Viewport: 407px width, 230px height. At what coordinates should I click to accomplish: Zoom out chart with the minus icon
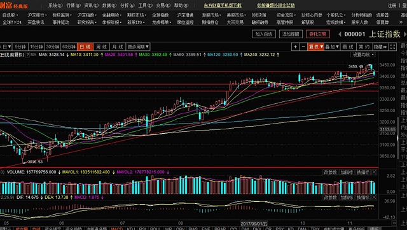coord(303,47)
